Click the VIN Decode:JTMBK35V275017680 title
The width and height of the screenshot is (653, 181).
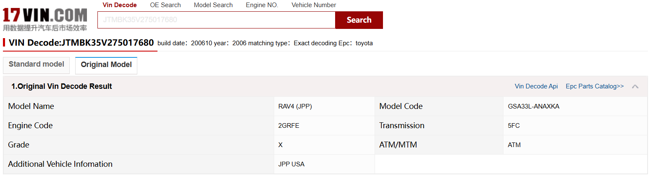click(81, 43)
